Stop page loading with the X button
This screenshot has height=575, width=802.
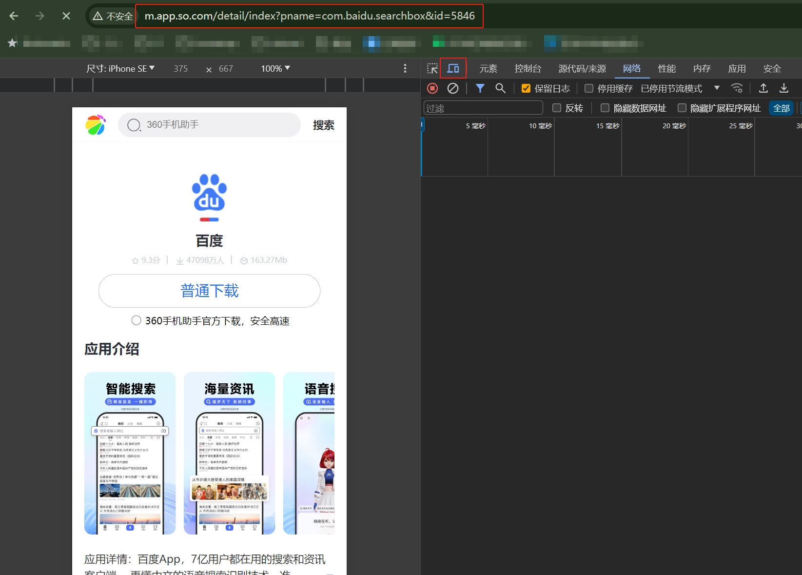click(x=66, y=16)
